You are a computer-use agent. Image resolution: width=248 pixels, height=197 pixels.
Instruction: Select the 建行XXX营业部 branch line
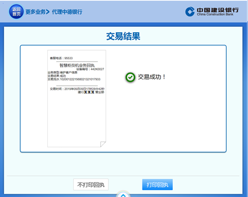click(x=91, y=92)
